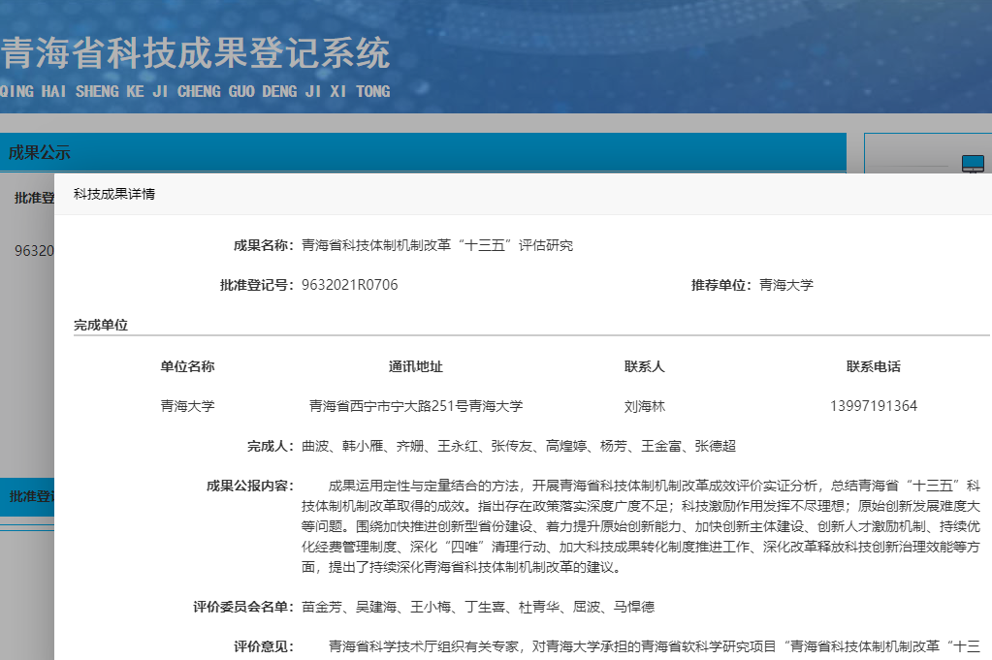Click the blue computer monitor icon

(973, 164)
